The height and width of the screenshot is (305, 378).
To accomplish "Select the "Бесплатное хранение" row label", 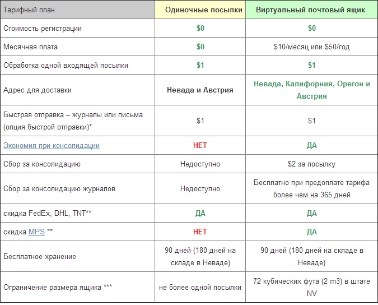I will click(x=39, y=257).
